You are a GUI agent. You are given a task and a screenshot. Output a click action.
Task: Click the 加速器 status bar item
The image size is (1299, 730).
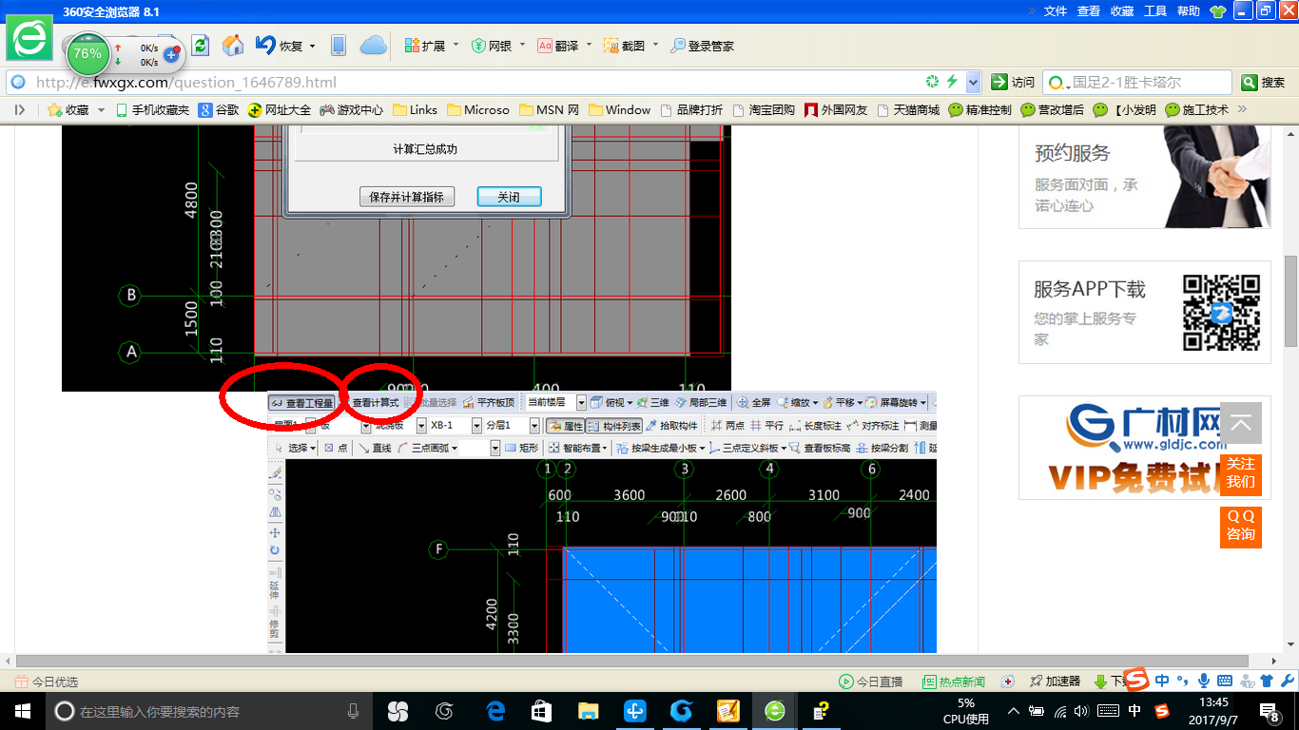(x=1054, y=682)
